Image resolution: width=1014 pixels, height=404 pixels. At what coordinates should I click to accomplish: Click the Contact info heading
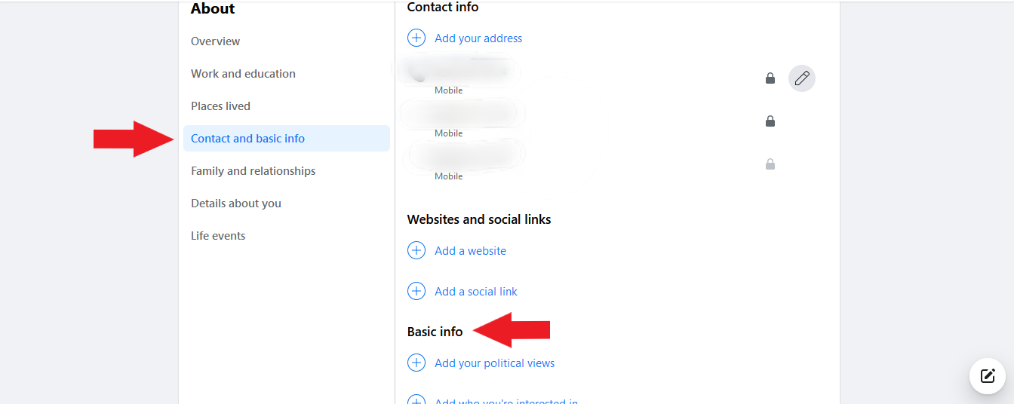442,8
